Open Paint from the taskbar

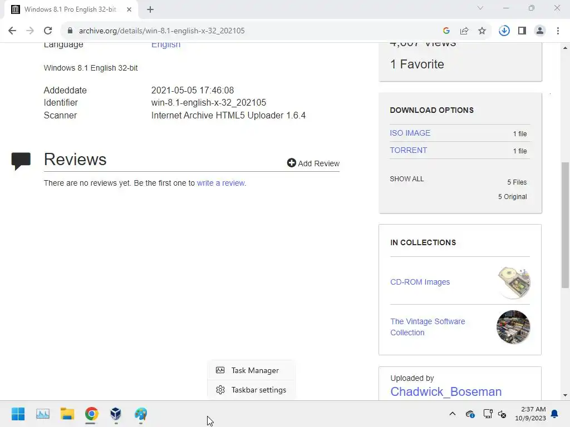(141, 414)
